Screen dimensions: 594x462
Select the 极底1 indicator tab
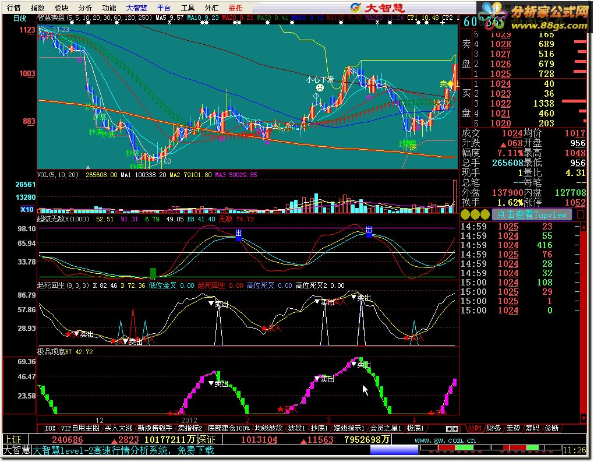click(x=415, y=428)
